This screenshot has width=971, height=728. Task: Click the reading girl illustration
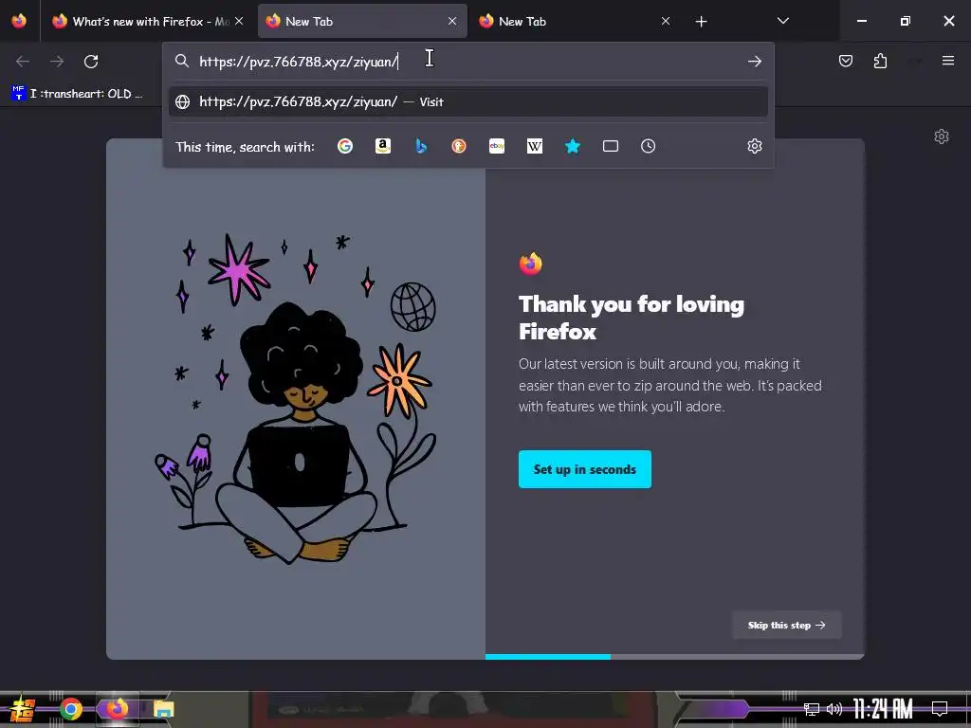click(x=296, y=399)
